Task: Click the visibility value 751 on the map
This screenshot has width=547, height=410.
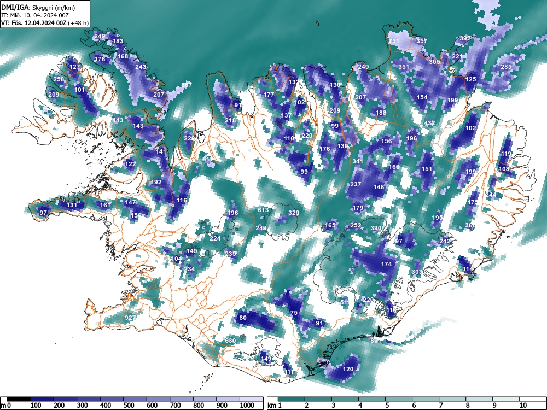Action: click(394, 41)
